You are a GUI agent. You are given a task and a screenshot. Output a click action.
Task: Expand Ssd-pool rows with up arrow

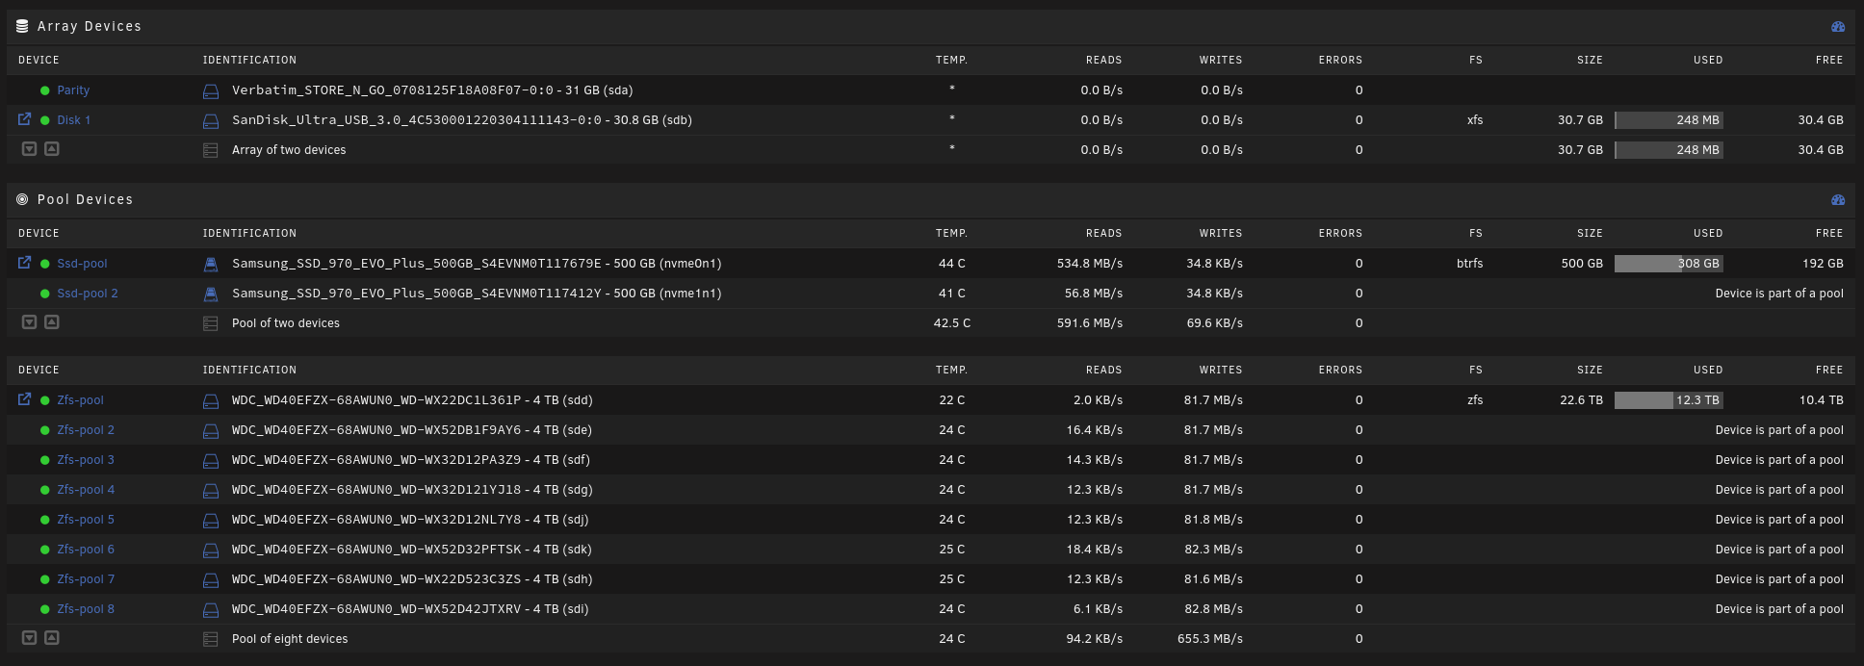tap(52, 322)
